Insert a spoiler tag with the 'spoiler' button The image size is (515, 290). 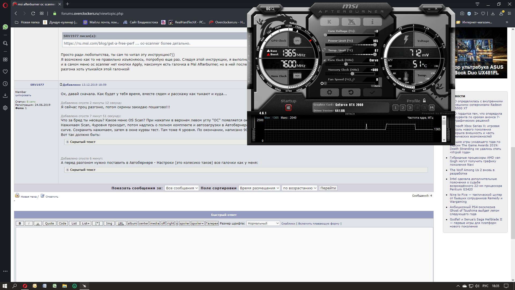(x=185, y=223)
